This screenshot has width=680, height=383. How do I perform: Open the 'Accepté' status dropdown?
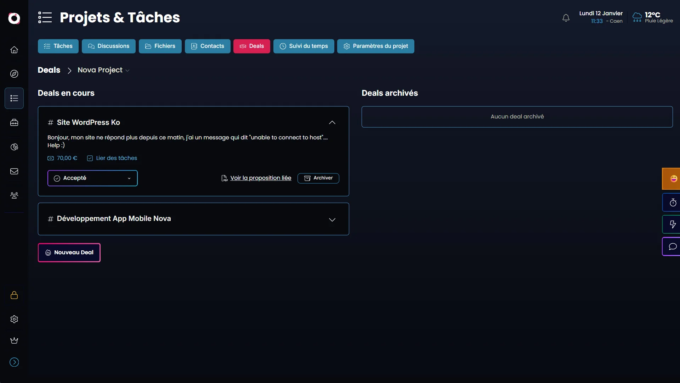pos(92,178)
